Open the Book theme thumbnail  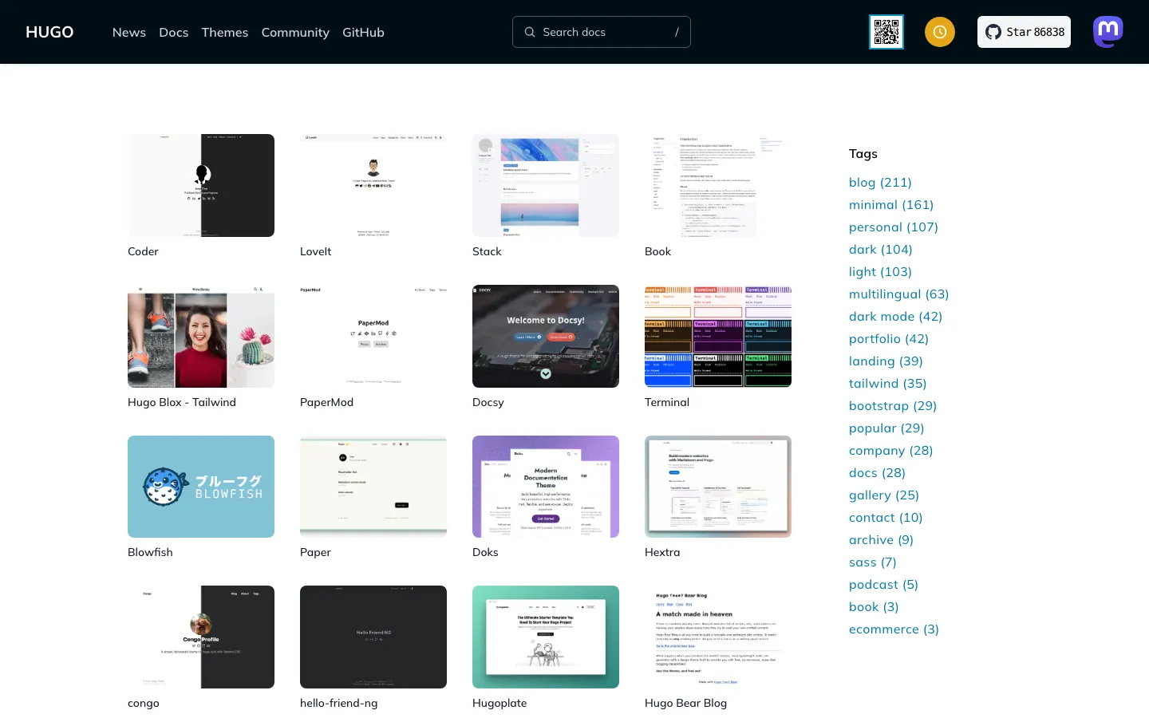coord(718,185)
